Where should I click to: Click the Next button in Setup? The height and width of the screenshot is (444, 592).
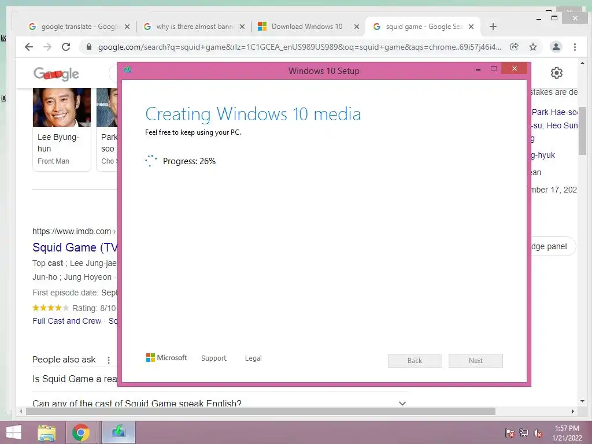pyautogui.click(x=475, y=361)
